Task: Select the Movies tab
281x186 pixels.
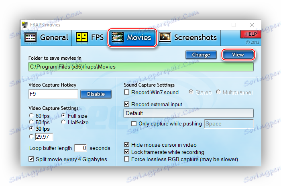Action: click(132, 38)
